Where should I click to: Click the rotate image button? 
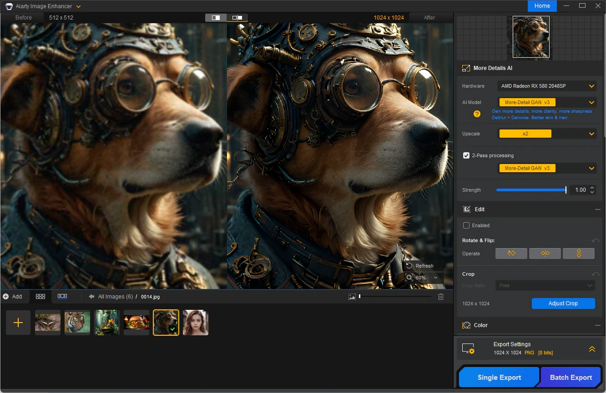511,254
